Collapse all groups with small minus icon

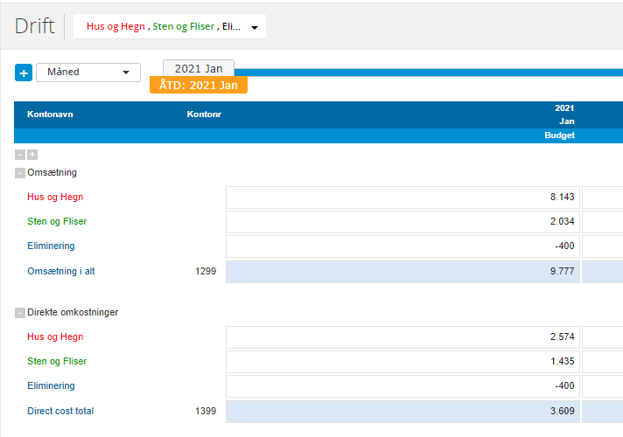point(20,155)
